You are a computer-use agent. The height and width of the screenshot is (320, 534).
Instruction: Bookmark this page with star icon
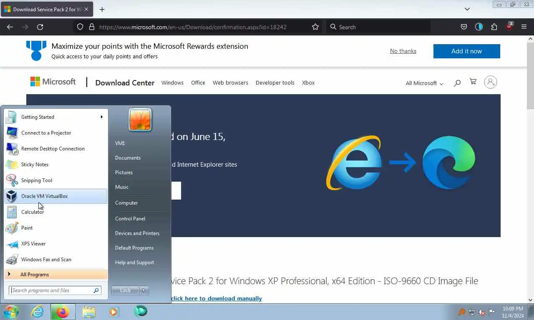click(315, 27)
